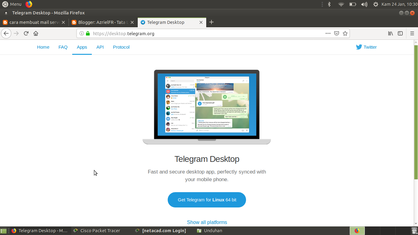Select the Telegram Desktop browser tab

tap(172, 22)
